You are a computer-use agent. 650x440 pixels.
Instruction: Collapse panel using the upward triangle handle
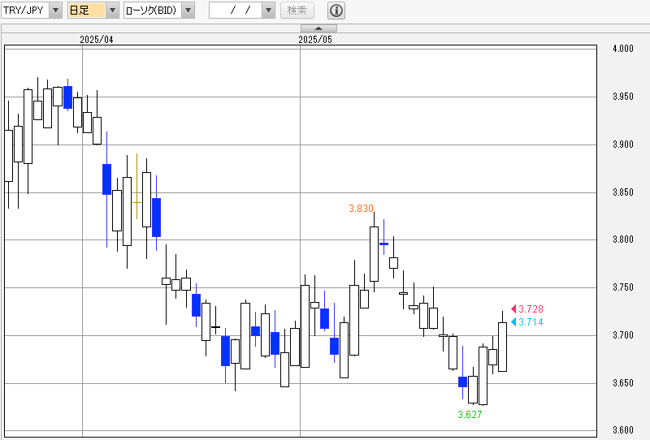coord(318,28)
